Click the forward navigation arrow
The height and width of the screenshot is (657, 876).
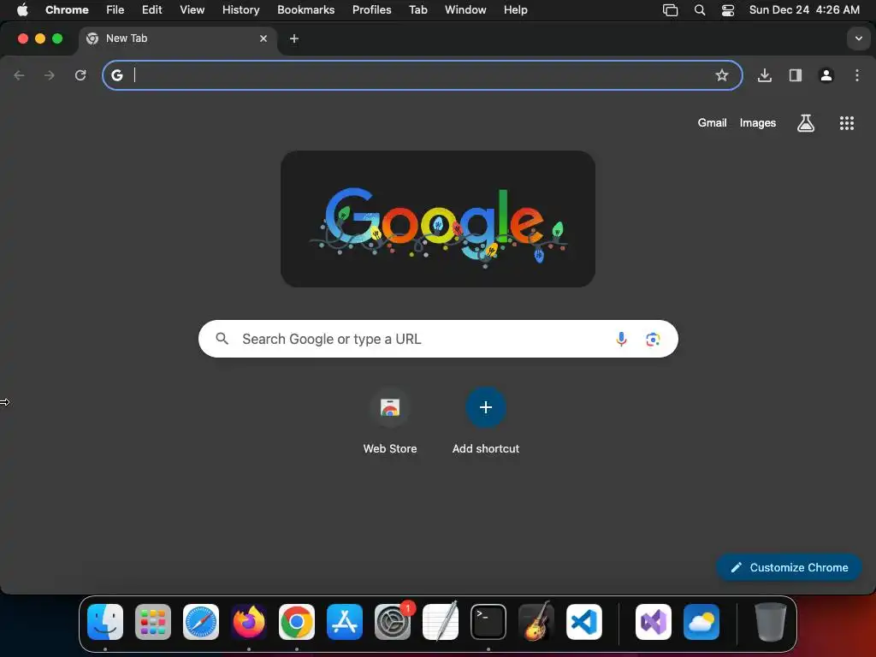(50, 75)
